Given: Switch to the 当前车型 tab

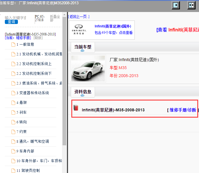Looking at the screenshot, I should pos(83,47).
